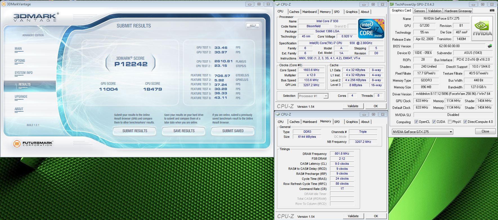Click the GPU-Z title bar icon

(392, 4)
